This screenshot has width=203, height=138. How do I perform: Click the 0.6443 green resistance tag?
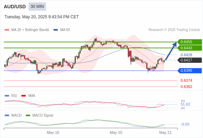[x=190, y=48]
